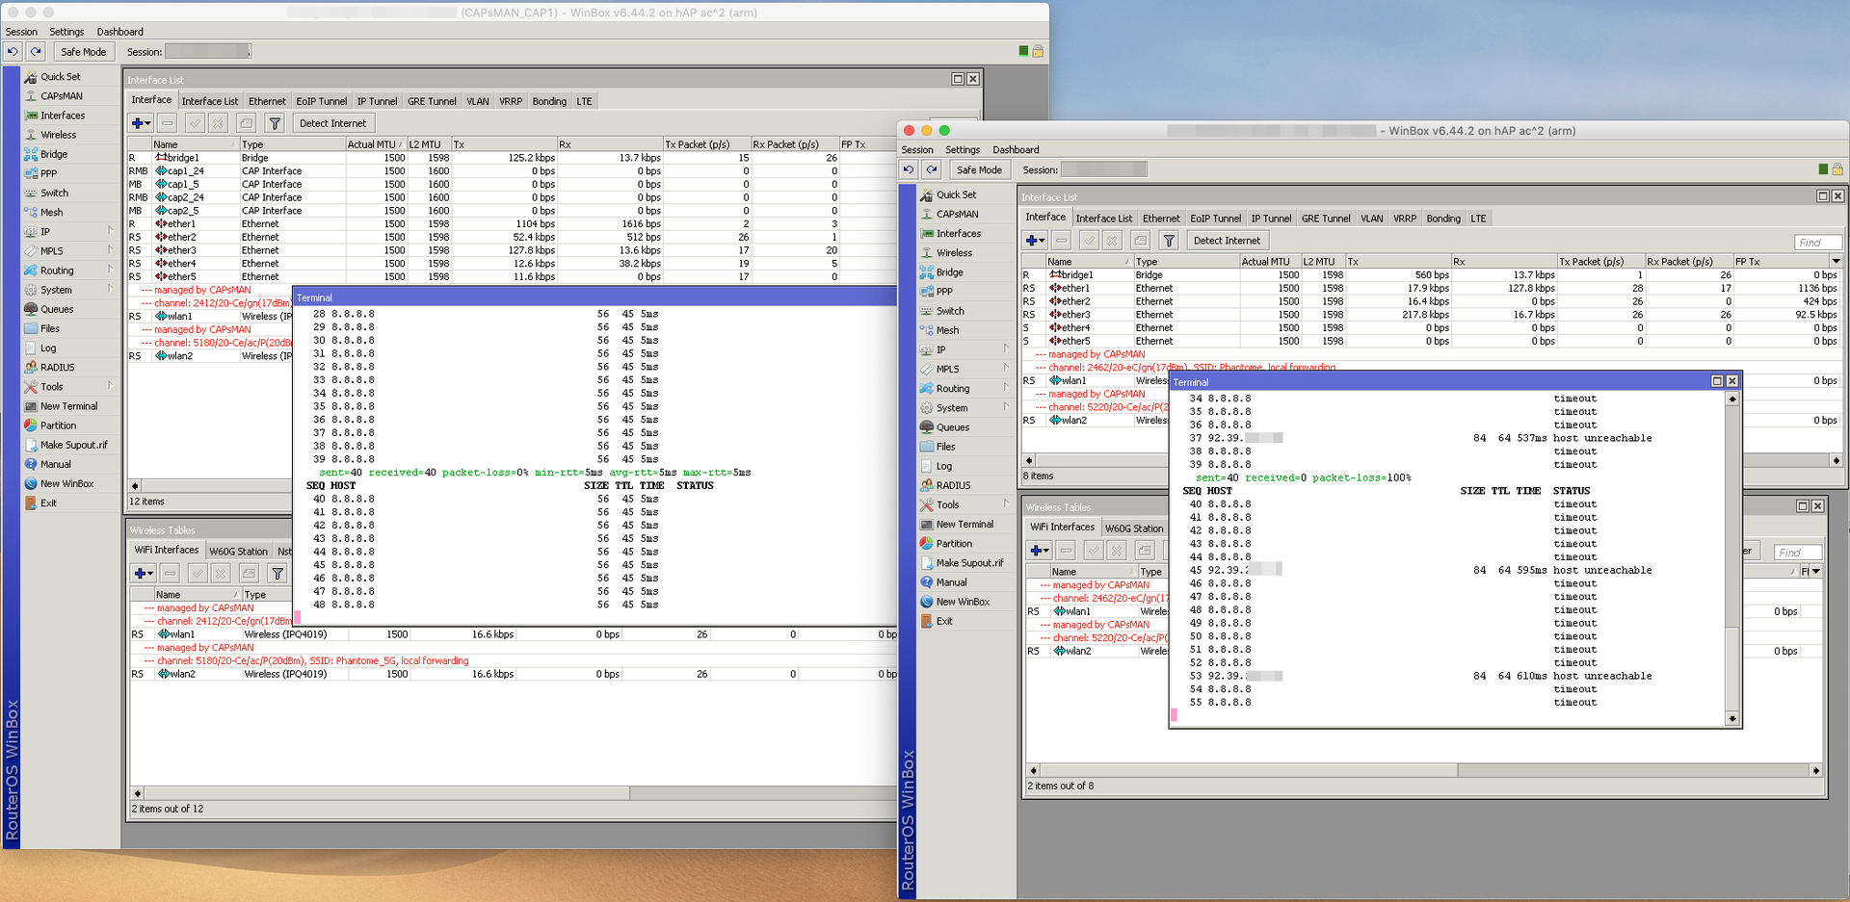Switch to Ethernet tab in left Interface List
This screenshot has height=902, width=1850.
267,101
